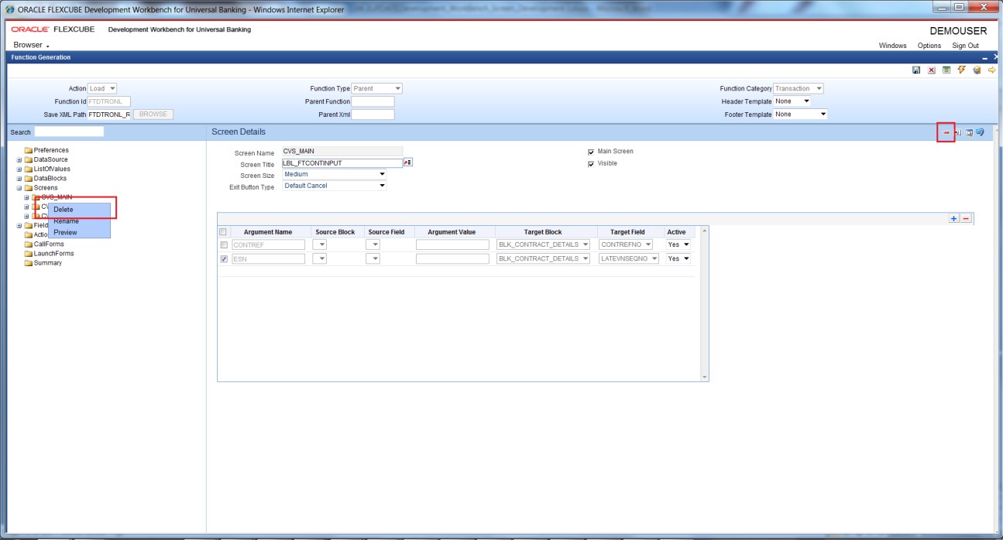Screen dimensions: 1003x540
Task: Click the lightning bolt generate icon
Action: click(x=961, y=70)
